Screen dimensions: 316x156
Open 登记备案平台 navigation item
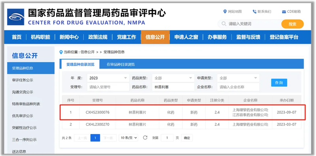click(284, 37)
